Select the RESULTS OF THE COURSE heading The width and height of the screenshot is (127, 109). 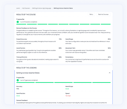pyautogui.click(x=26, y=15)
